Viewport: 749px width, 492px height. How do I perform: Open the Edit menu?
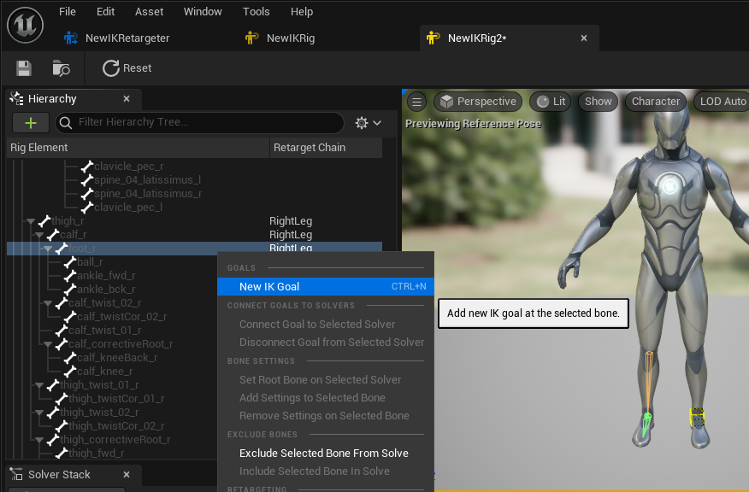pos(105,11)
